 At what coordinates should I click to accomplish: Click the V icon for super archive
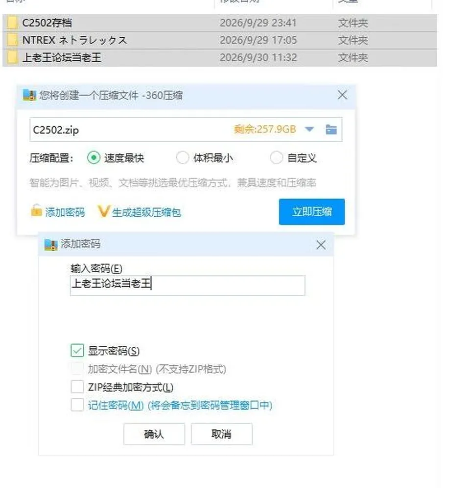[103, 211]
